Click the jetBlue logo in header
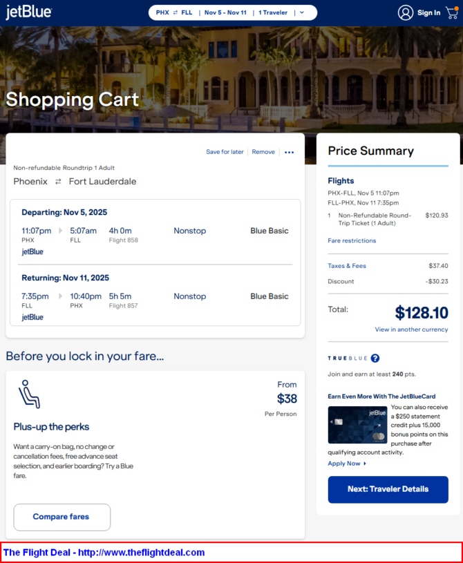 pyautogui.click(x=29, y=12)
